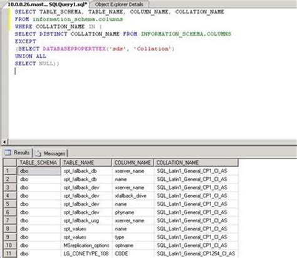The height and width of the screenshot is (258, 297).
Task: Click name cell in row 5
Action: pos(133,204)
